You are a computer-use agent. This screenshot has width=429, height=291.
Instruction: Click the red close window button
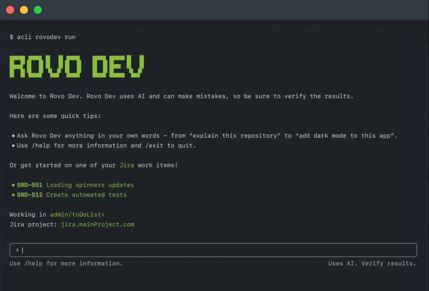pyautogui.click(x=10, y=10)
